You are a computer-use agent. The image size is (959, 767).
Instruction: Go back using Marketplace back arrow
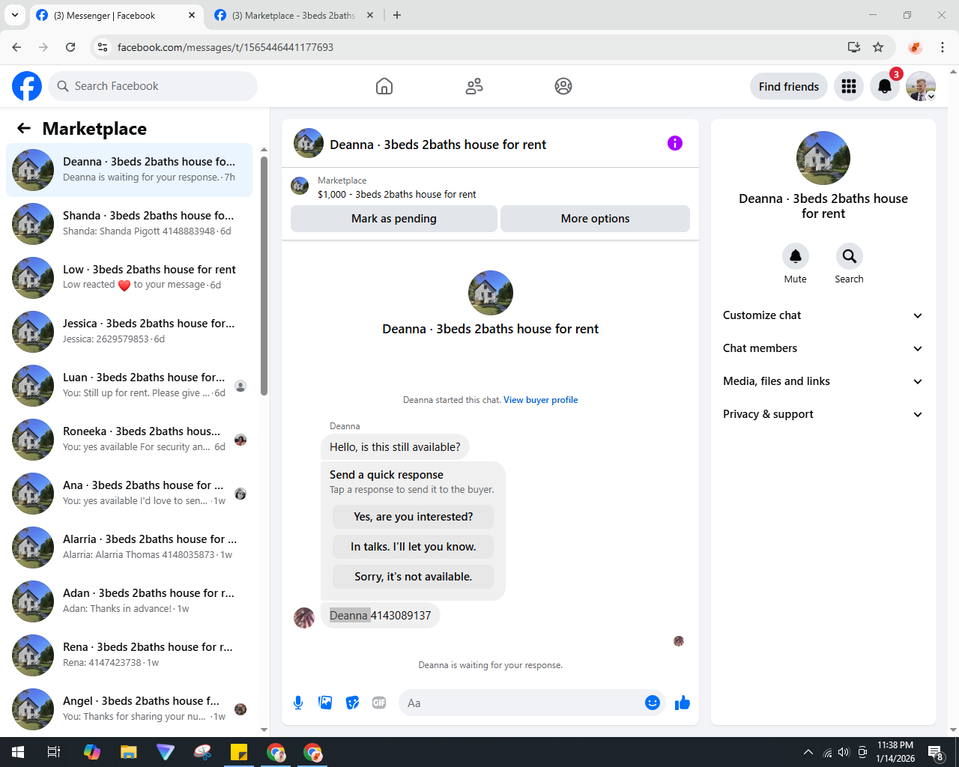coord(24,128)
